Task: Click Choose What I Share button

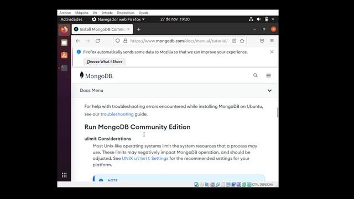Action: [105, 61]
